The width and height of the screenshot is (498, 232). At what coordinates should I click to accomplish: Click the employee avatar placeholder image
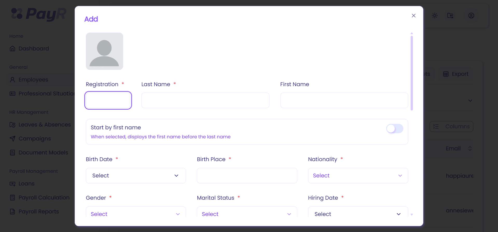(x=105, y=51)
